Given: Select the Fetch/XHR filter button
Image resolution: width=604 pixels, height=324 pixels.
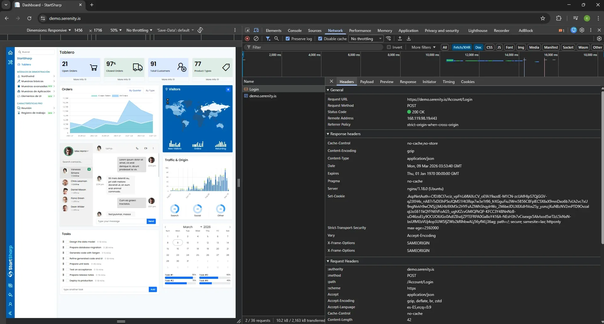Looking at the screenshot, I should 461,47.
